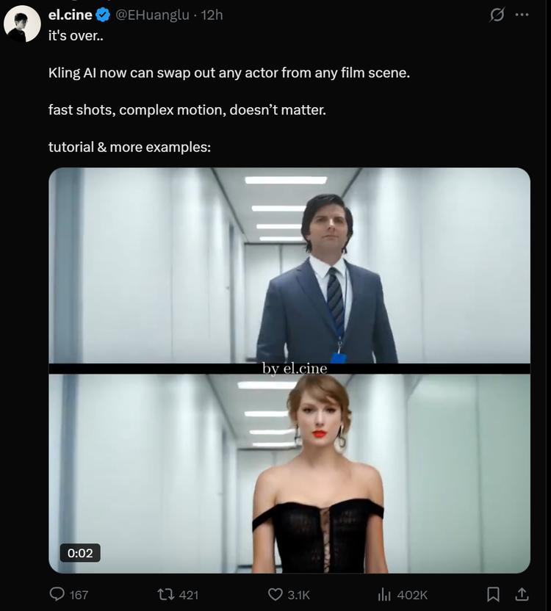
Task: Repost using the retweet arrows icon
Action: pos(165,595)
